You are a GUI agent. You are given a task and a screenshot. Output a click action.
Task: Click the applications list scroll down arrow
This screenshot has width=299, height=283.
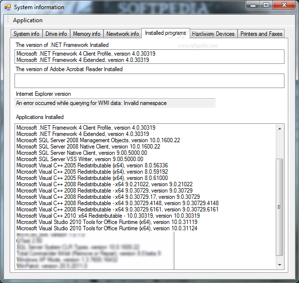point(280,265)
